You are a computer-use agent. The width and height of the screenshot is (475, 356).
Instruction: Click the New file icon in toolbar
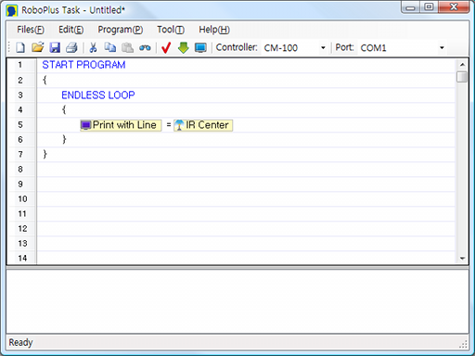pyautogui.click(x=20, y=47)
